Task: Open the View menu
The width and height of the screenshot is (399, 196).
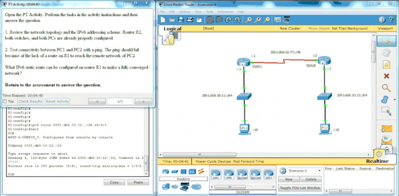Action: 198,11
